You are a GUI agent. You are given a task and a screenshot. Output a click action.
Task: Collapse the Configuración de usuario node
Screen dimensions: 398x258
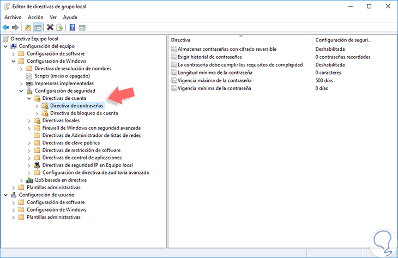tap(5, 195)
